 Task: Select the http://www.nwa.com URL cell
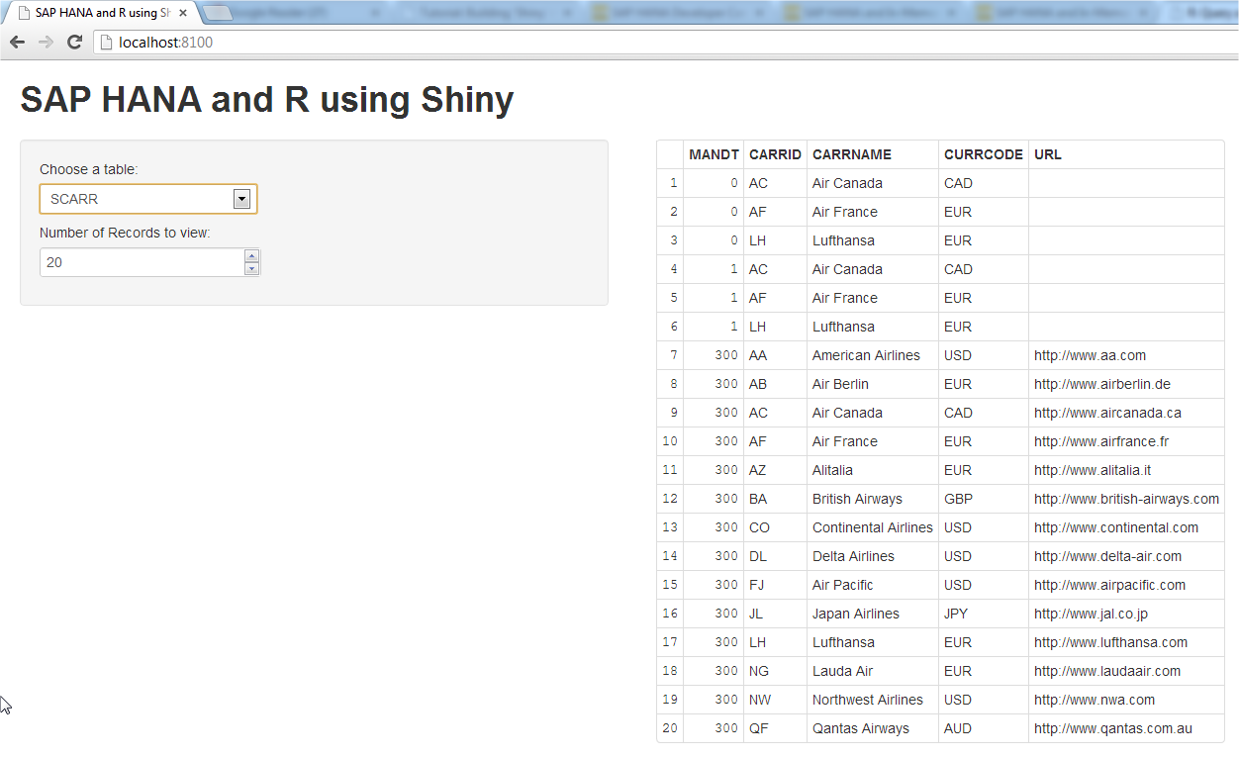point(1126,700)
